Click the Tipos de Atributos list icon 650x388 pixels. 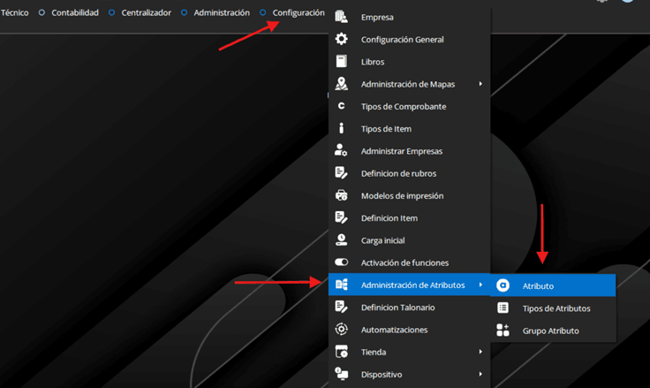click(x=503, y=308)
